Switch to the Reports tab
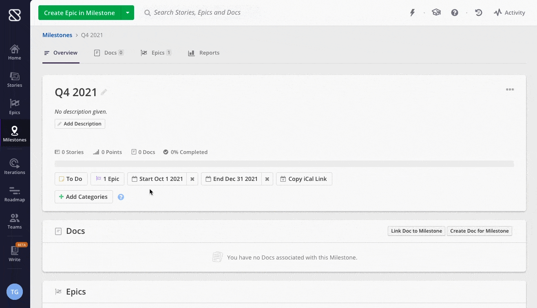The width and height of the screenshot is (537, 308). 204,53
